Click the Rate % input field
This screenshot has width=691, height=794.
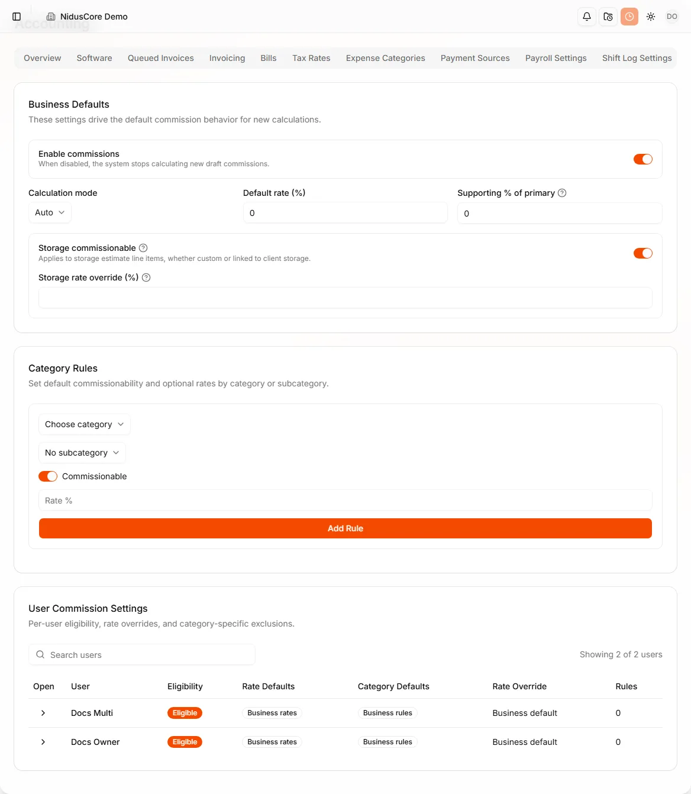pos(345,501)
